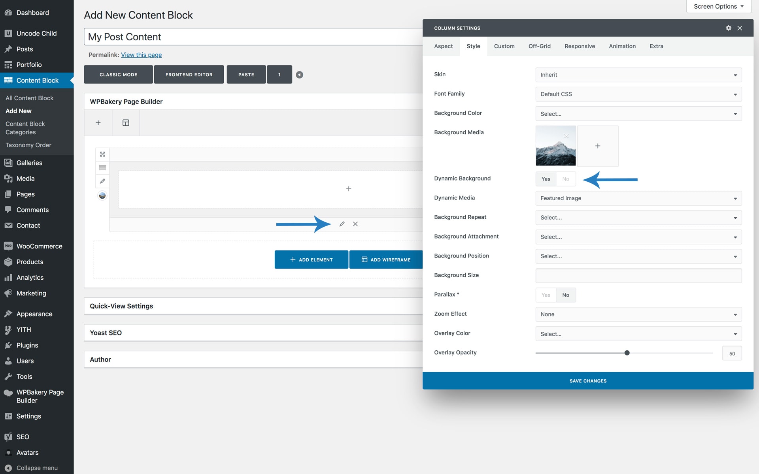Click the View this page permalink

(141, 55)
